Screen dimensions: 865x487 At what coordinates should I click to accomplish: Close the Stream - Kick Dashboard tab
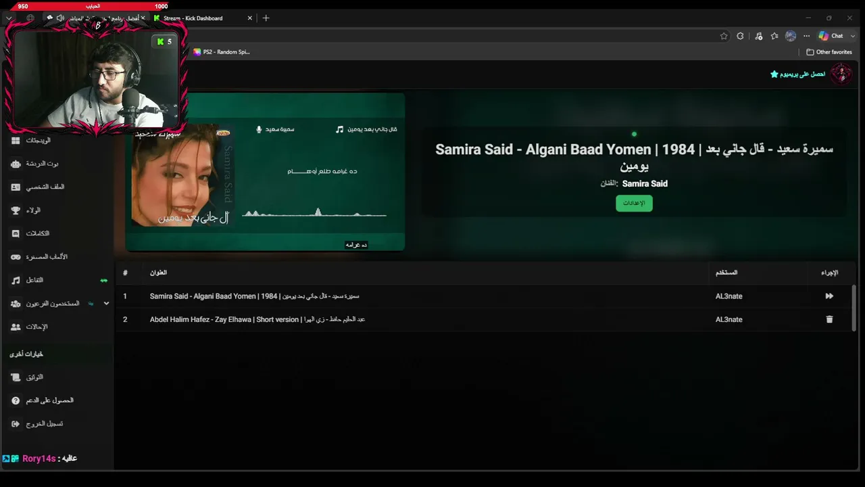250,18
